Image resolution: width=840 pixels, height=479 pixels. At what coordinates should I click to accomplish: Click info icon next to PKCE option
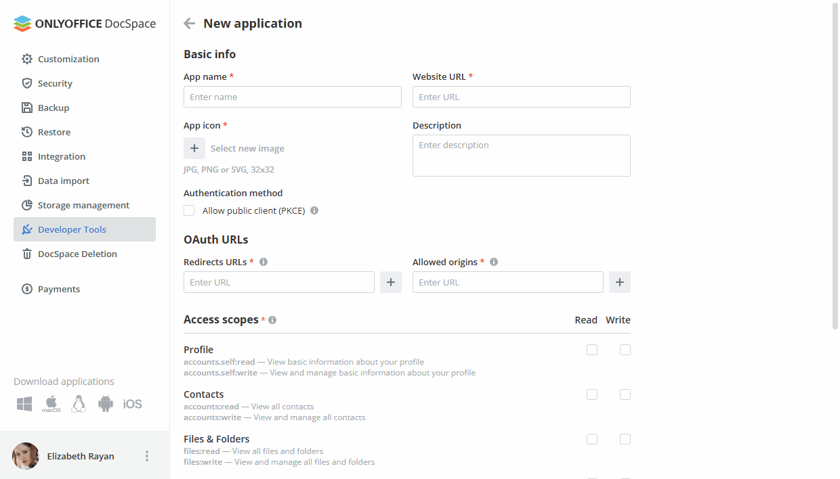tap(314, 210)
